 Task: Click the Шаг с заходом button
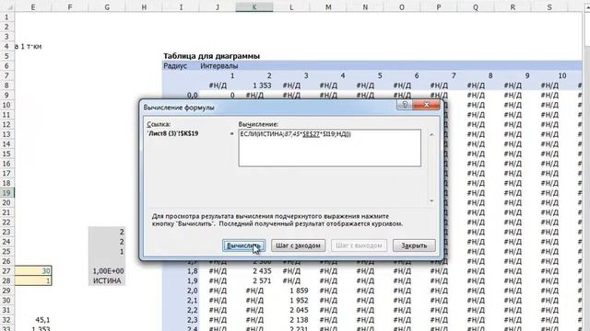point(298,245)
